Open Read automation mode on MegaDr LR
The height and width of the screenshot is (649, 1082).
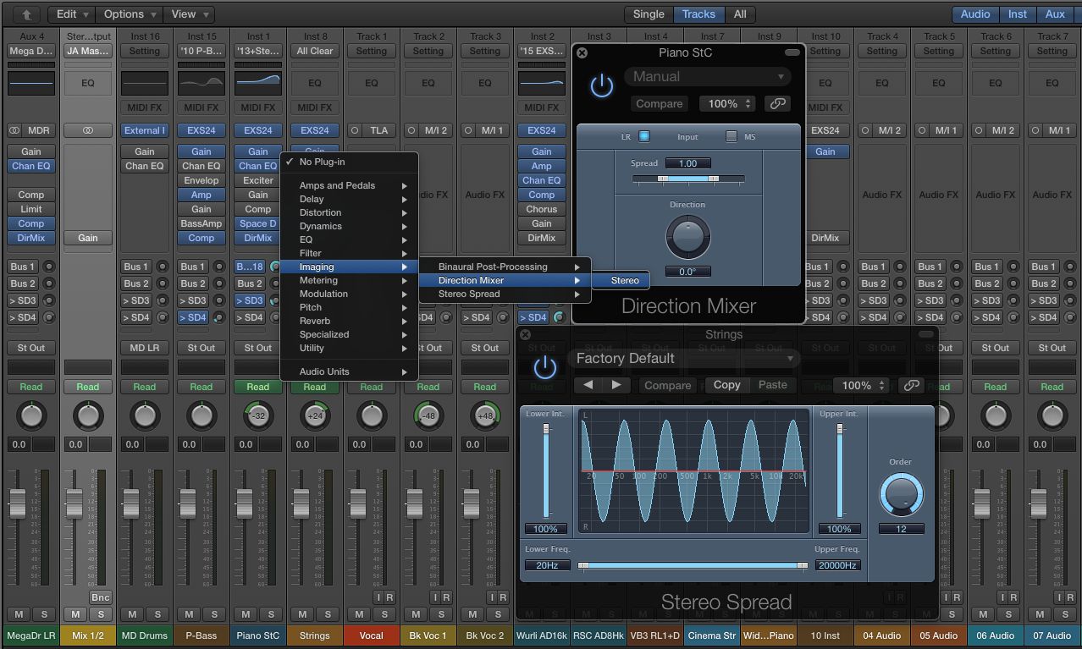coord(31,387)
